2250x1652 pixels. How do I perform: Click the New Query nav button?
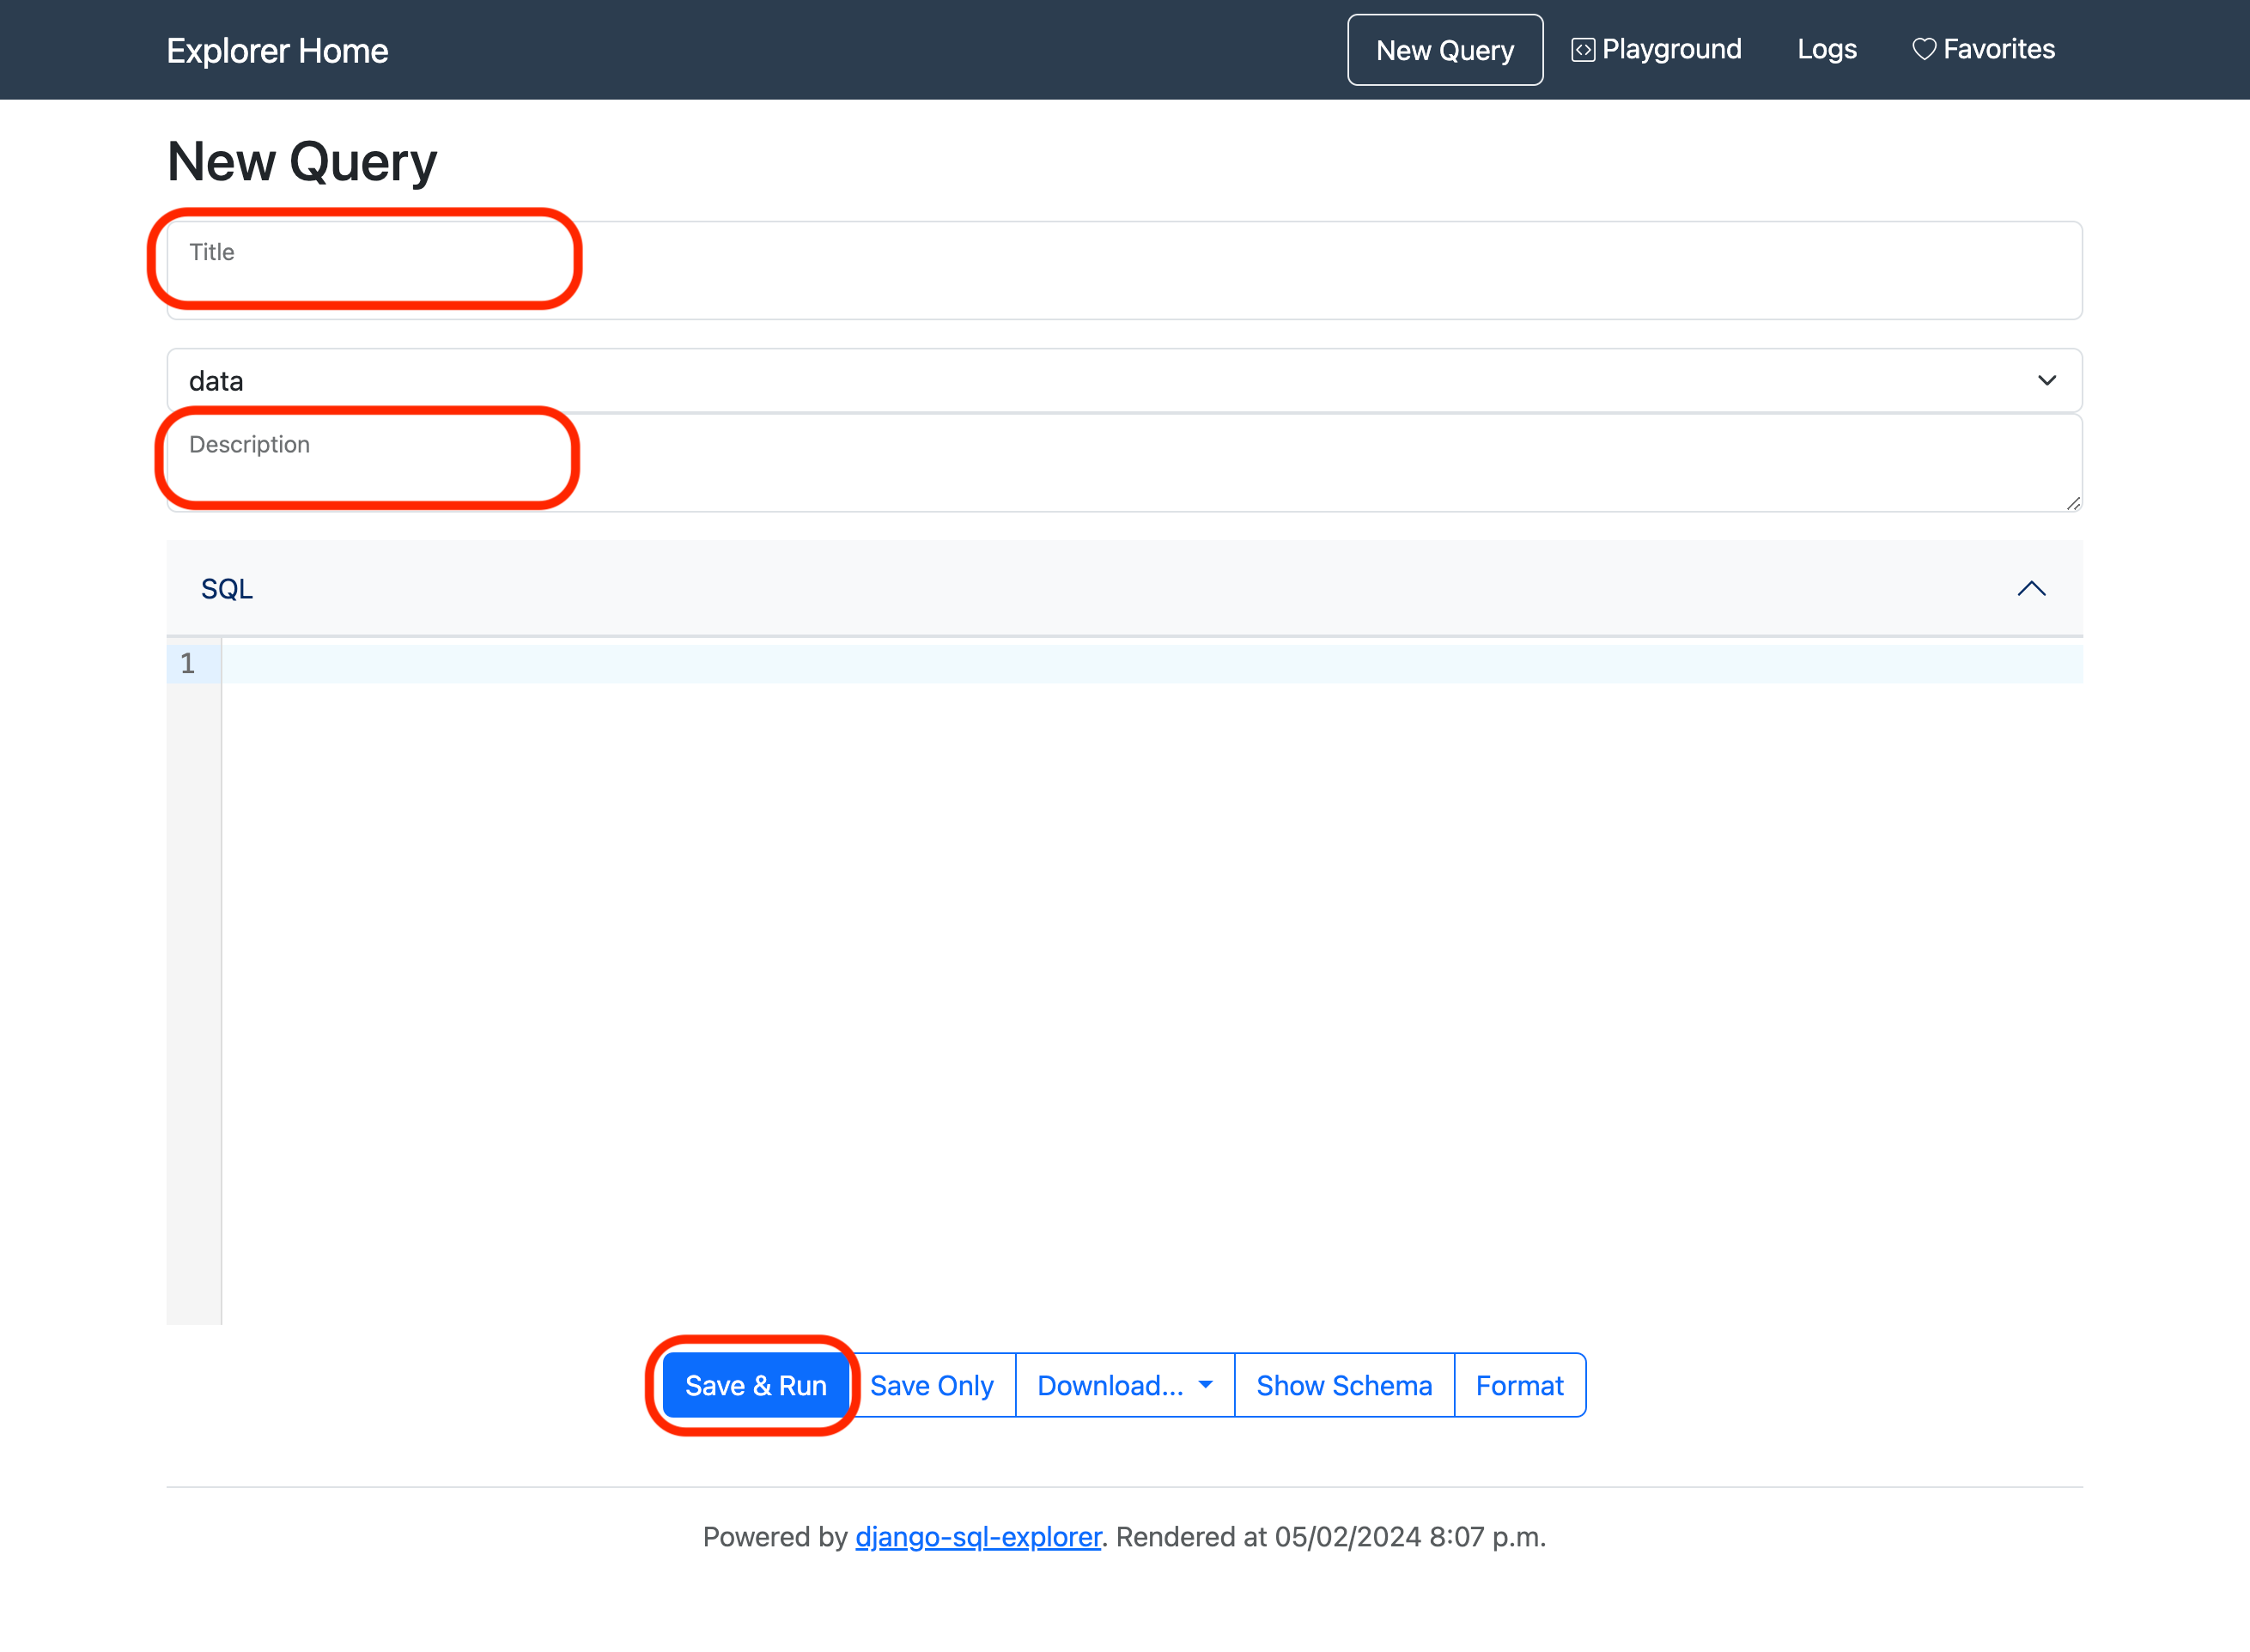1444,50
